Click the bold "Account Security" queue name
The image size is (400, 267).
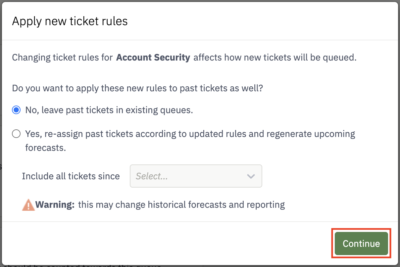point(153,58)
